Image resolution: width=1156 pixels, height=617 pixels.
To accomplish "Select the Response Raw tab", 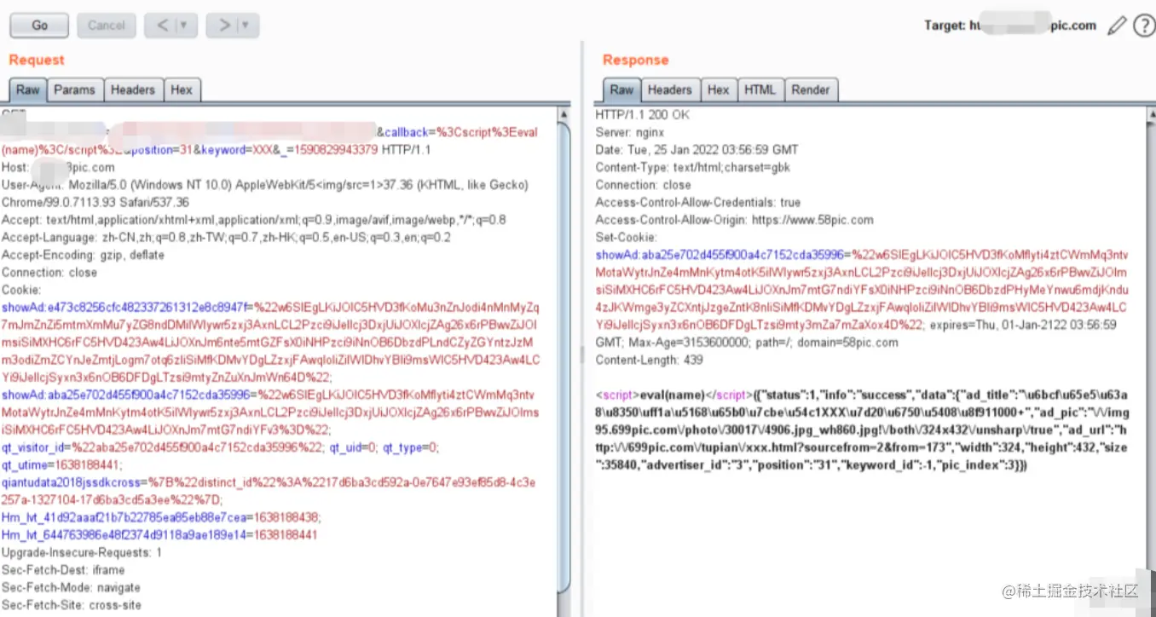I will [622, 89].
